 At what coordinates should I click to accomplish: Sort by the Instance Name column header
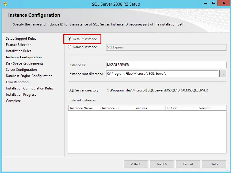pyautogui.click(x=84, y=108)
